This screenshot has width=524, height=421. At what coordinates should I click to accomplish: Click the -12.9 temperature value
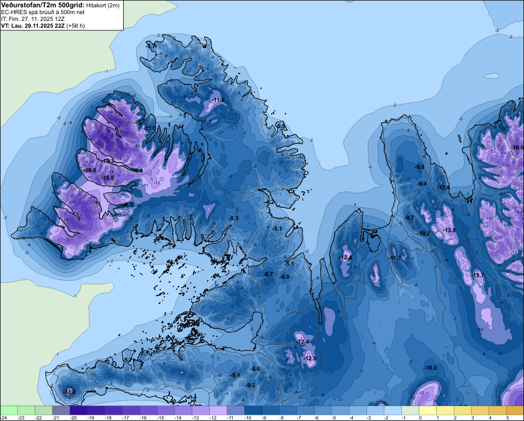pyautogui.click(x=310, y=358)
